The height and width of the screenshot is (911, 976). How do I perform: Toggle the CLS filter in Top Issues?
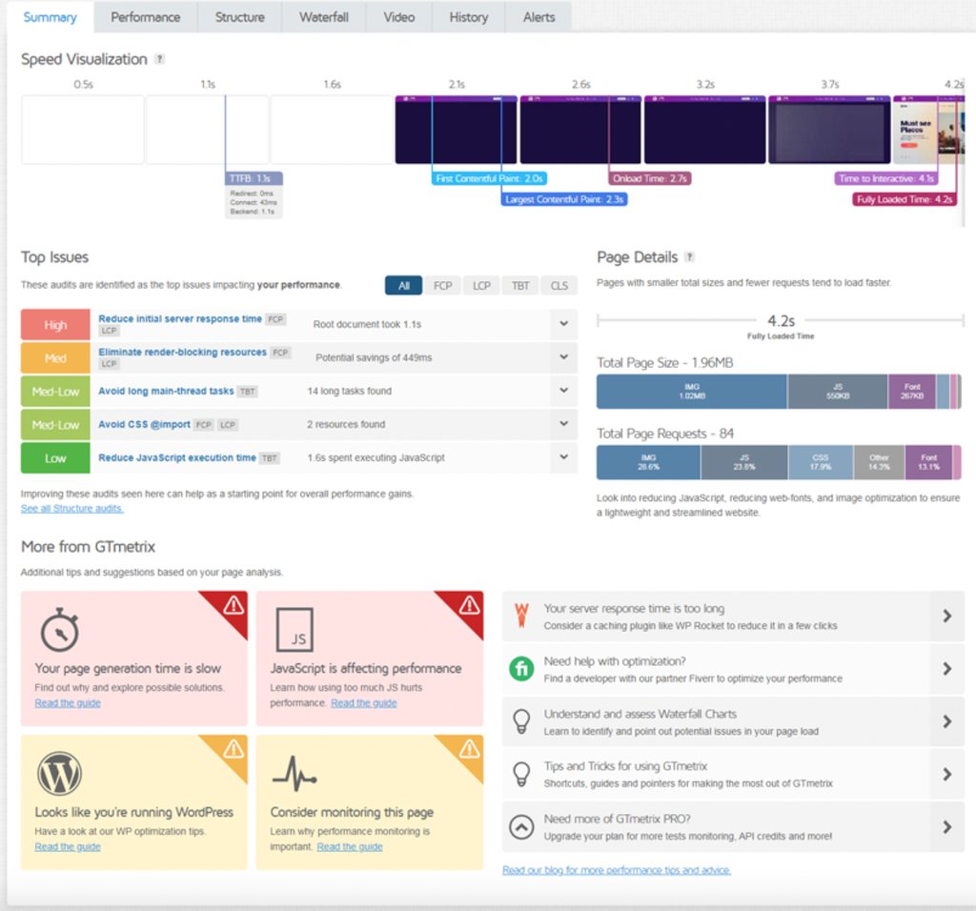coord(558,285)
